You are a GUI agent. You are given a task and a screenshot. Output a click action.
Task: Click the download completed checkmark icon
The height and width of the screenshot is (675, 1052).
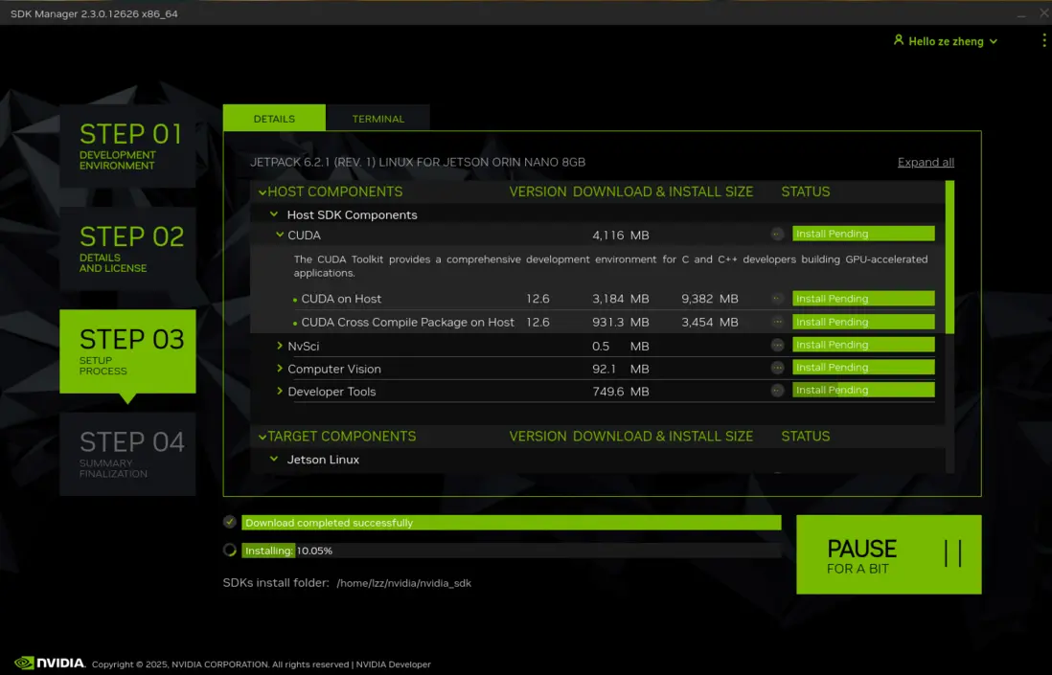[229, 522]
